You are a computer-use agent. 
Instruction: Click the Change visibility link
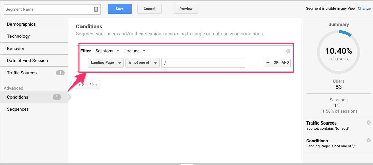[x=364, y=9]
